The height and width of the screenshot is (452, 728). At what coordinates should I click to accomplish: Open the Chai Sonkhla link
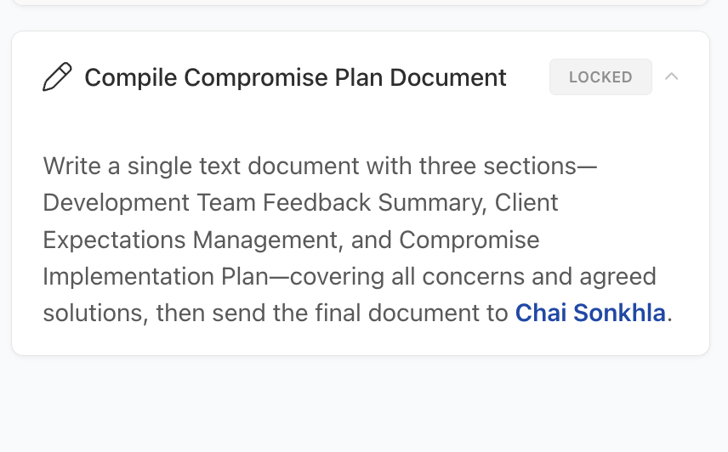[x=590, y=314]
